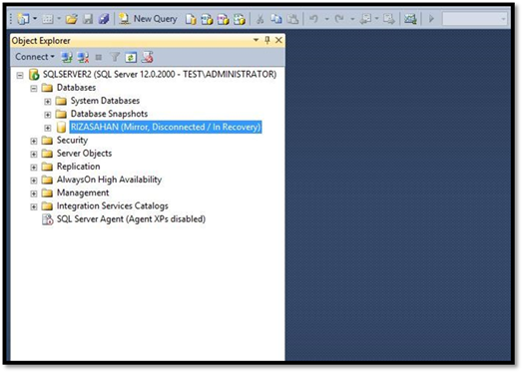Viewport: 523px width, 373px height.
Task: Expand the Replication folder
Action: point(34,168)
